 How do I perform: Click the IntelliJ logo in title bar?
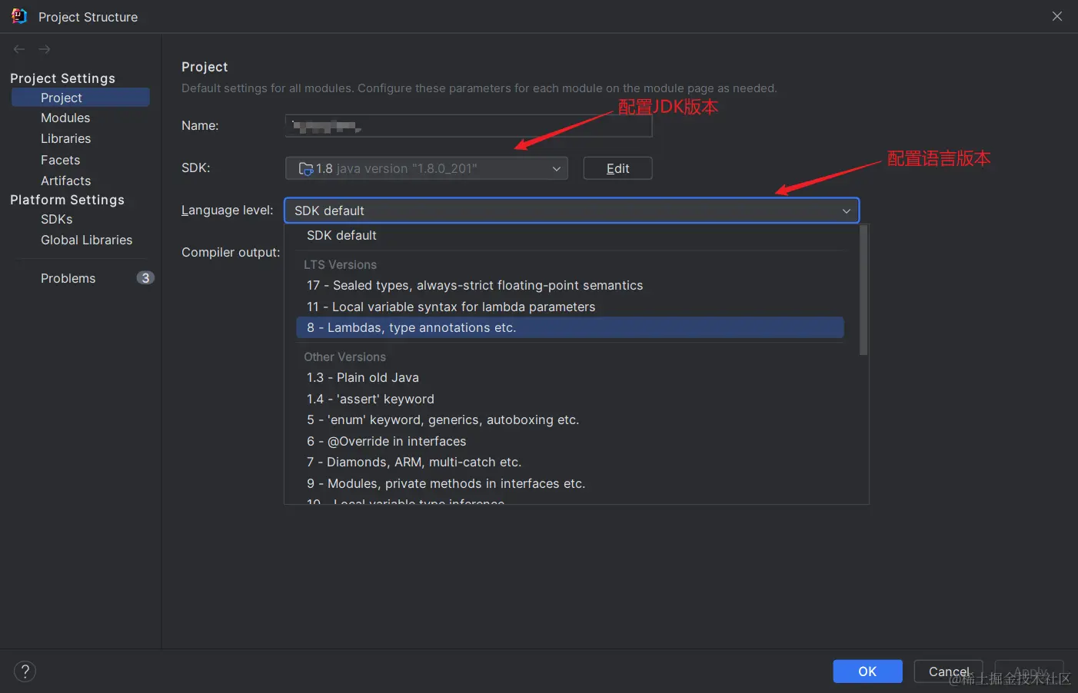coord(19,16)
